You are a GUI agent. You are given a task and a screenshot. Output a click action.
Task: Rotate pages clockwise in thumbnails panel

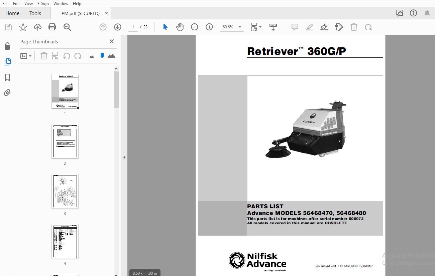pyautogui.click(x=78, y=56)
